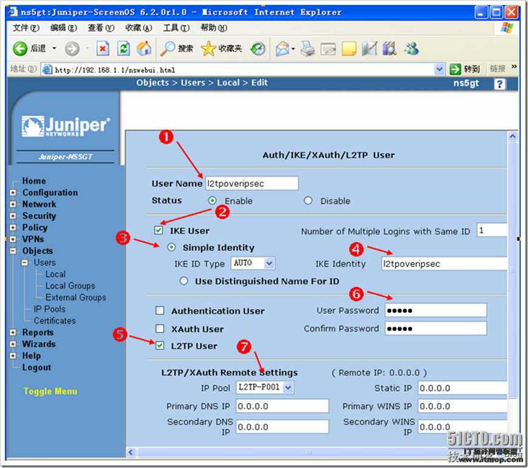Image resolution: width=528 pixels, height=468 pixels.
Task: Click the Refresh page icon
Action: pyautogui.click(x=124, y=49)
